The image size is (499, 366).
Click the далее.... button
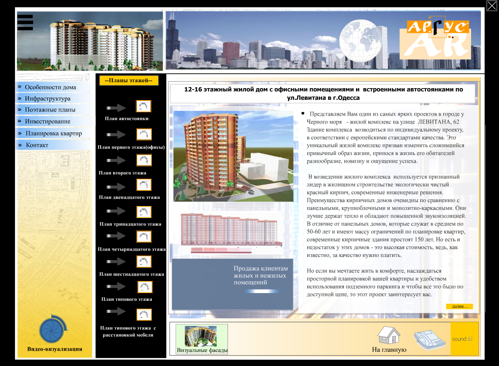coord(460,307)
